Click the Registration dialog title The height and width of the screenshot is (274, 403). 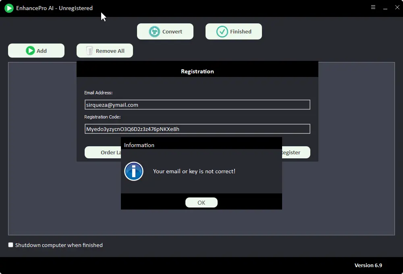197,71
